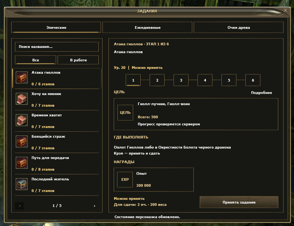This screenshot has width=294, height=226.
Task: Click the Атака гноллов chest icon
Action: pos(22,77)
